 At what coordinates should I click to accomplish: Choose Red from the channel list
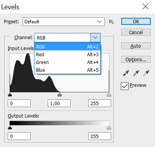click(67, 55)
